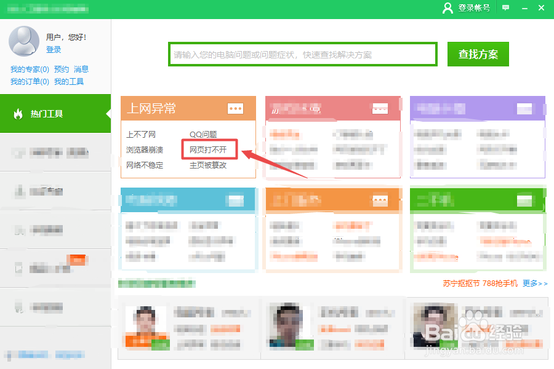Image resolution: width=554 pixels, height=369 pixels.
Task: Click the message bubble icon in the title bar
Action: (x=505, y=7)
